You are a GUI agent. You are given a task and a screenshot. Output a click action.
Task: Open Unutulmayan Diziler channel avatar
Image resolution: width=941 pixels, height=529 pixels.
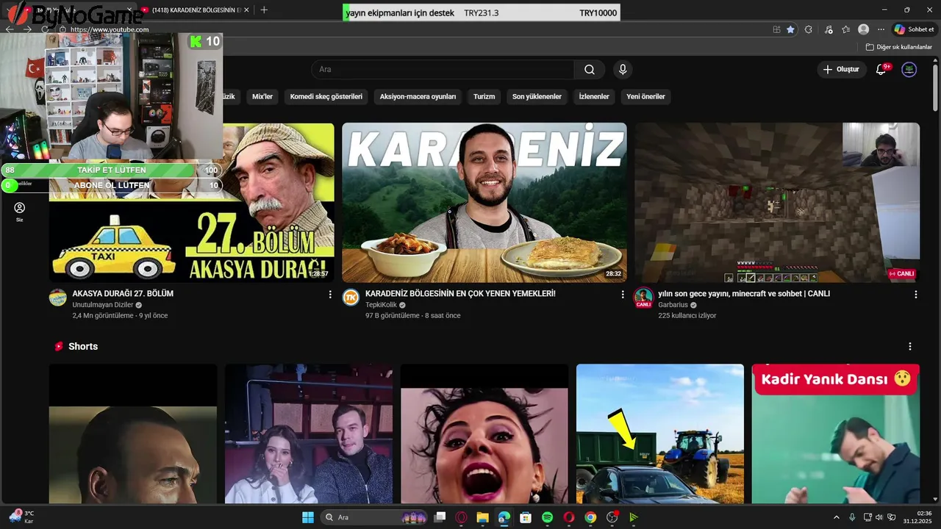57,297
